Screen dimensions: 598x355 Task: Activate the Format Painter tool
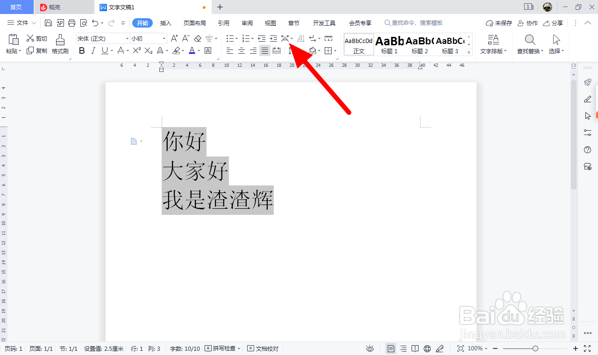pyautogui.click(x=60, y=44)
